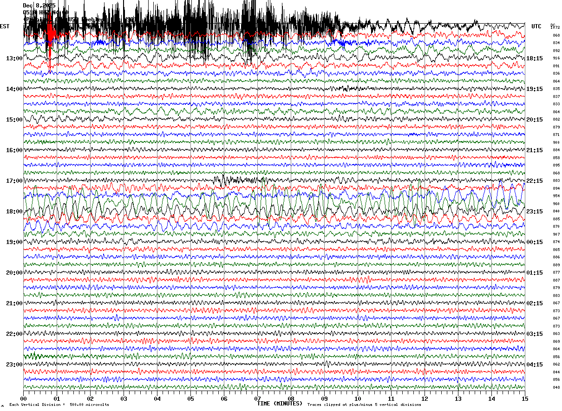Click minute tick label '06' on bottom axis

(224, 398)
